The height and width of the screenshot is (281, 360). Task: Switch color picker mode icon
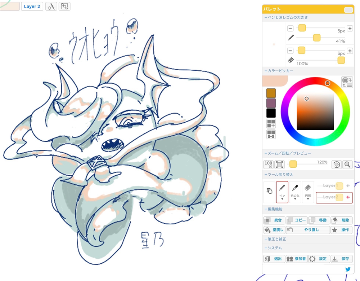pos(347,82)
